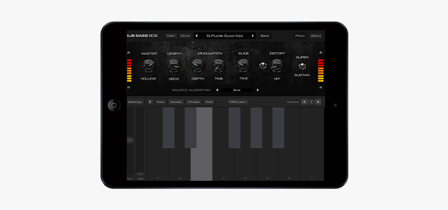Adjust the Glide Time knob
The width and height of the screenshot is (448, 210).
[x=244, y=66]
